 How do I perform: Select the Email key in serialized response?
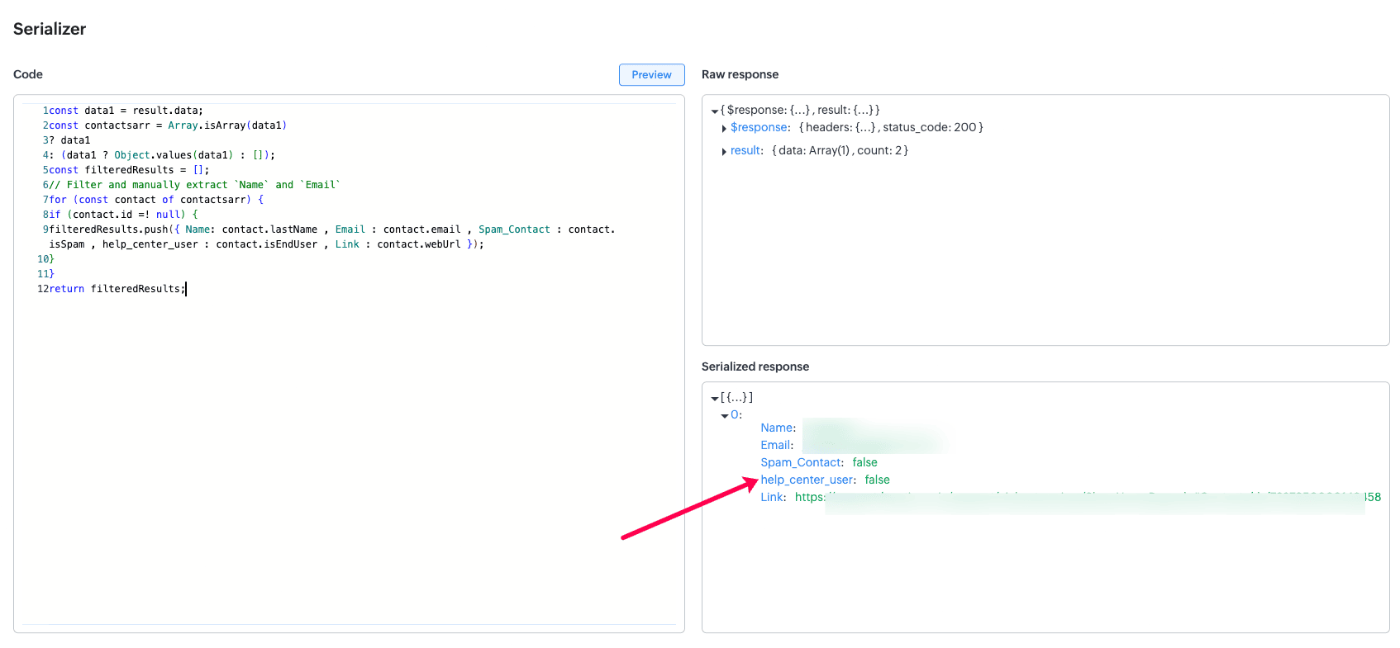[x=776, y=445]
